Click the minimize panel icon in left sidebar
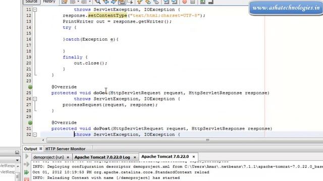The image size is (323, 181). (17, 152)
